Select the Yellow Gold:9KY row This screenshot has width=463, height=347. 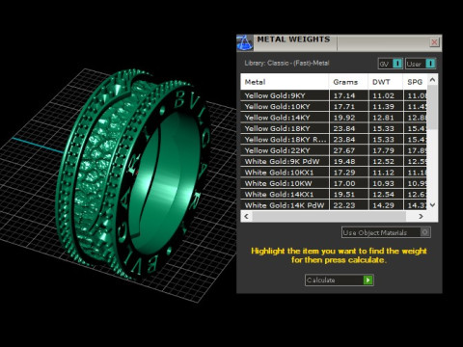(x=334, y=95)
